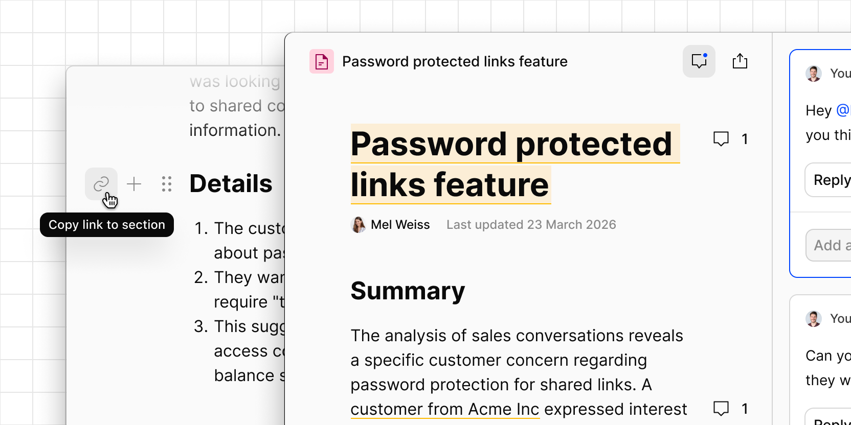Click the Summary heading
851x425 pixels.
(408, 291)
